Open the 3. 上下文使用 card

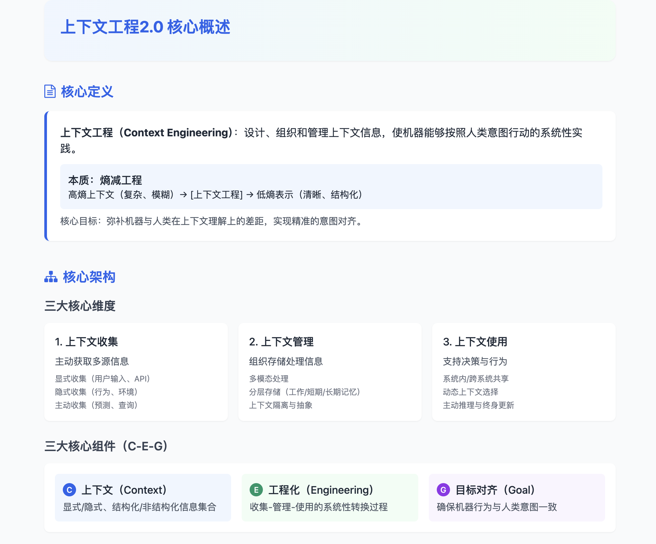524,372
